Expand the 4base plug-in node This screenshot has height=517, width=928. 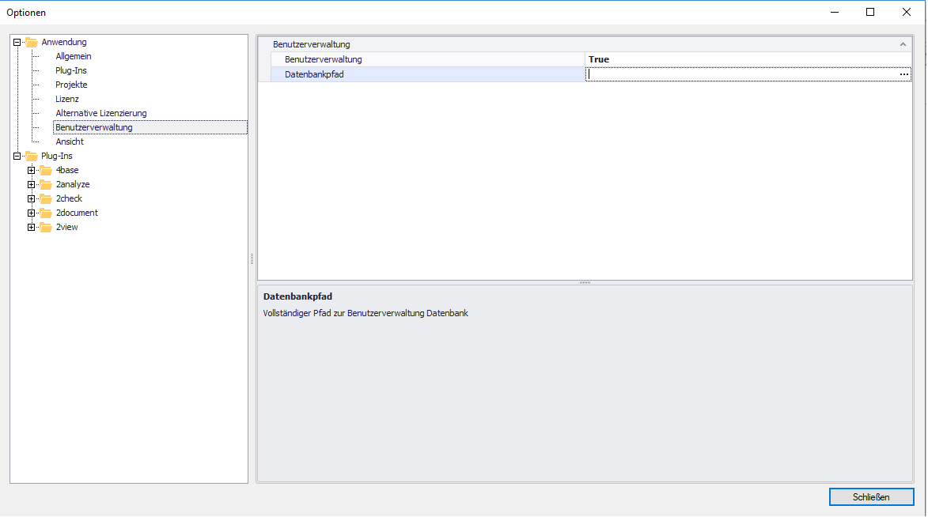click(32, 171)
